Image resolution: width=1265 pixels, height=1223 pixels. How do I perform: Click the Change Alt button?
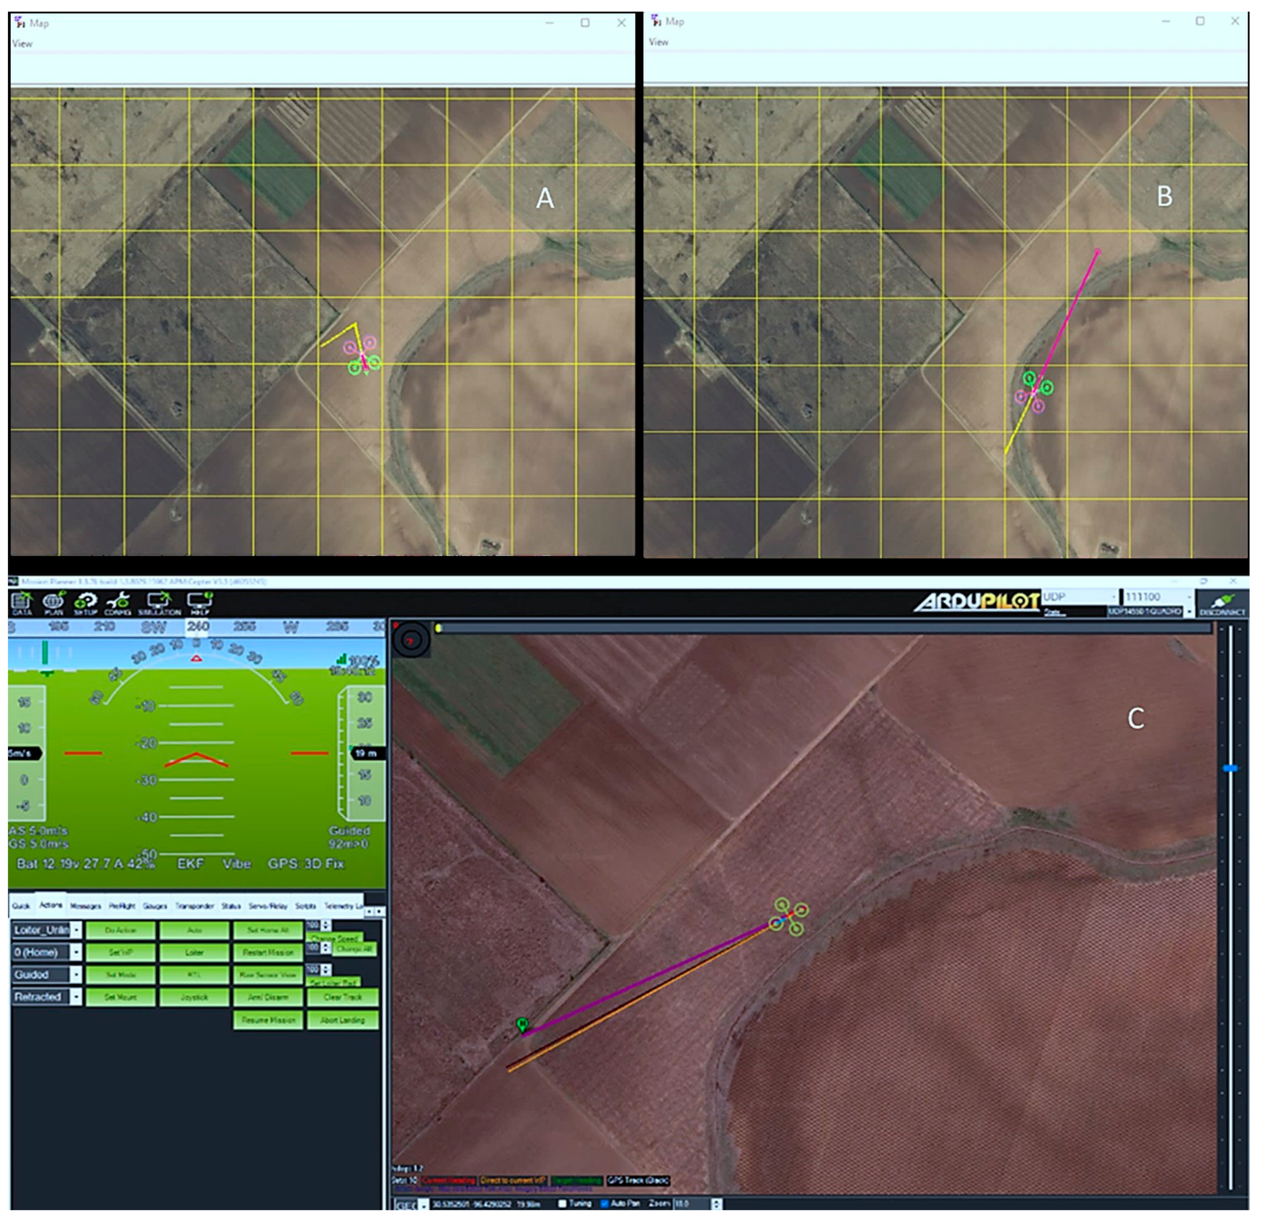coord(355,949)
